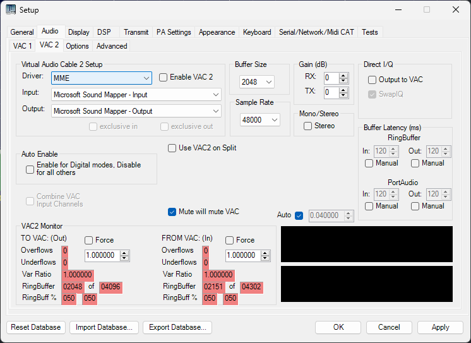Toggle Stereo mode checkbox
Viewport: 471px width, 343px height.
pyautogui.click(x=307, y=126)
